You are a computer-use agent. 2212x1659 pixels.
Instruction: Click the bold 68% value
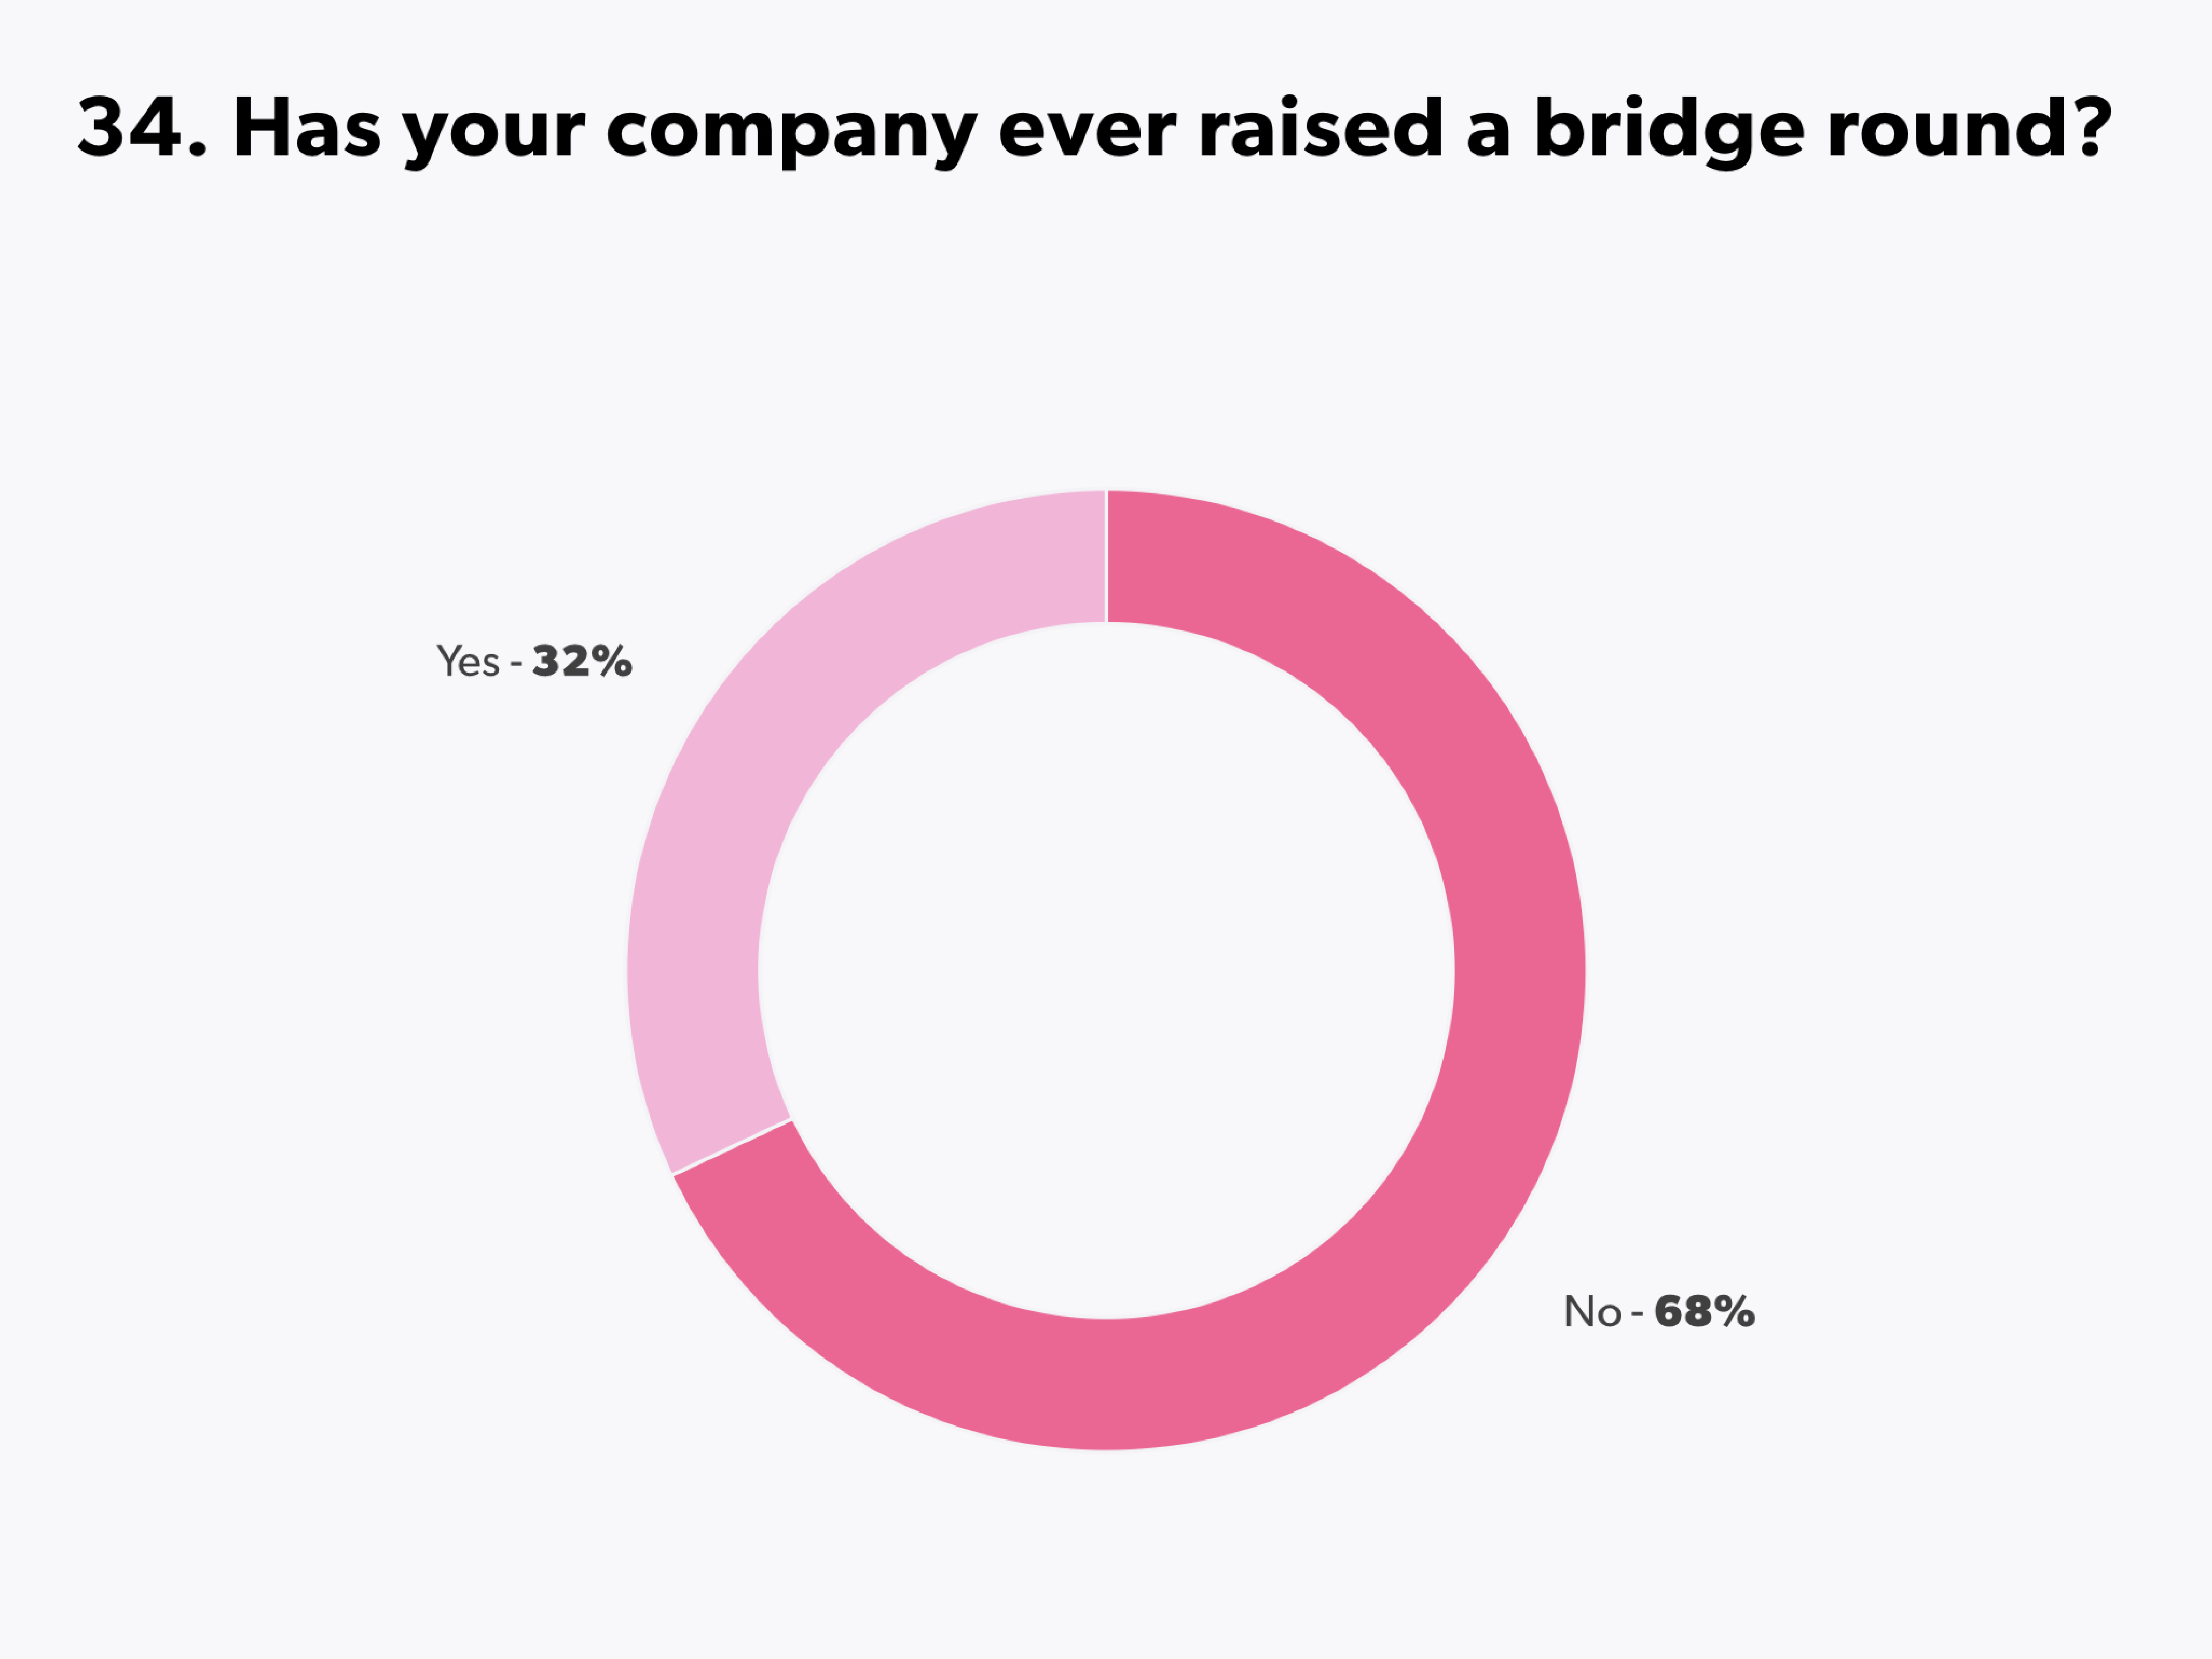pos(1704,1312)
